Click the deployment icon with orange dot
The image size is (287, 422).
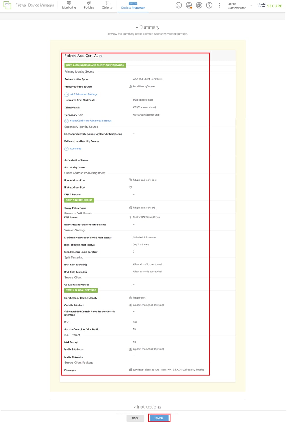pos(189,5)
